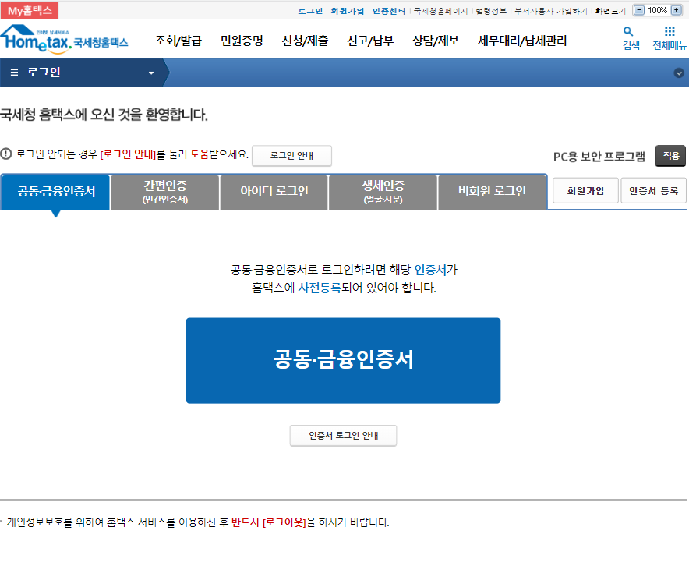Click the PC용 보안 프로그램 label
The width and height of the screenshot is (689, 580).
pos(599,157)
